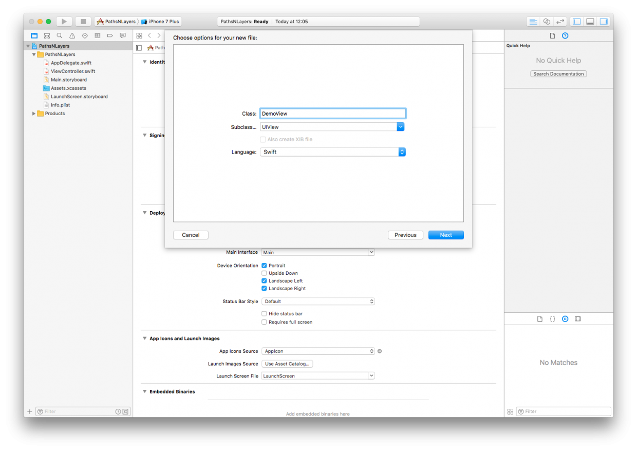Click the Use Asset Catalog button
The width and height of the screenshot is (637, 451).
pos(287,363)
